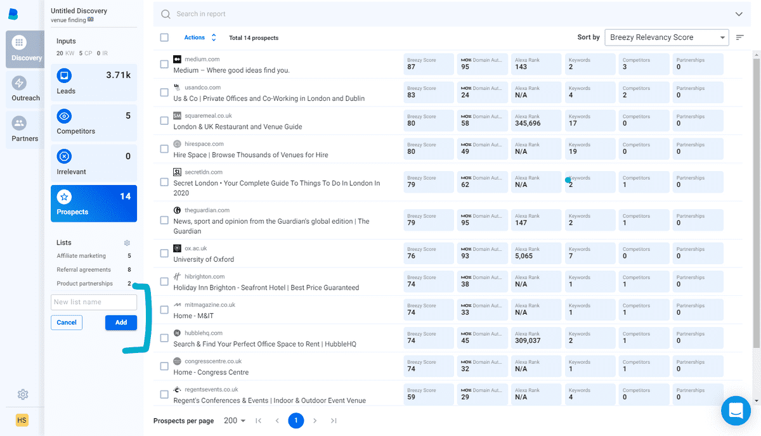
Task: Click the squaremeal.co.uk favicon
Action: 178,116
